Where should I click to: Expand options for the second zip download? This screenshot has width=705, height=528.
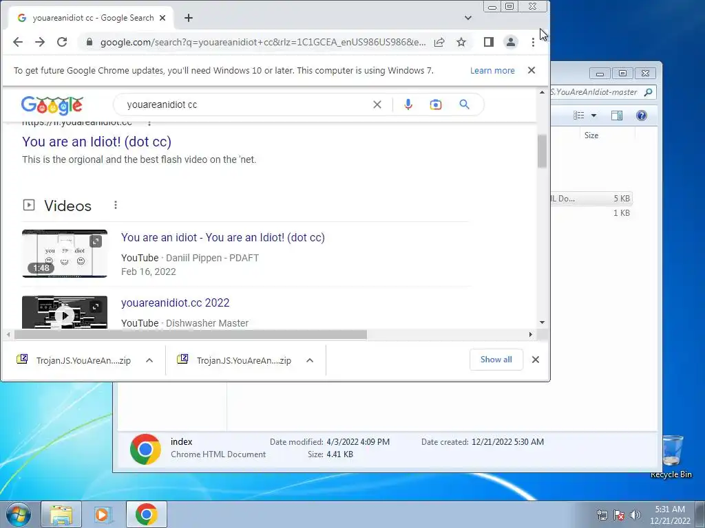[310, 360]
